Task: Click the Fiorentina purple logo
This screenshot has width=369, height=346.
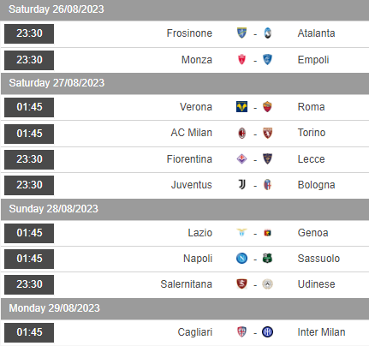Action: click(241, 159)
